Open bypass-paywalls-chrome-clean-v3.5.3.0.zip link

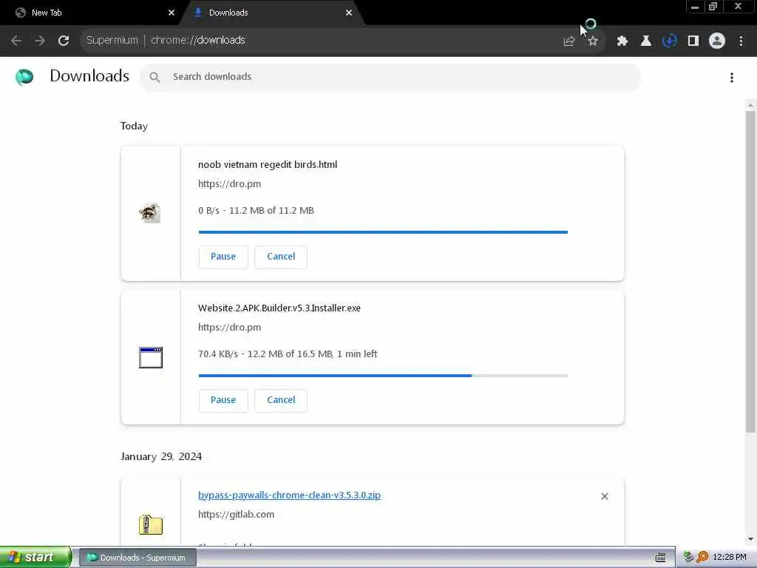[x=289, y=495]
